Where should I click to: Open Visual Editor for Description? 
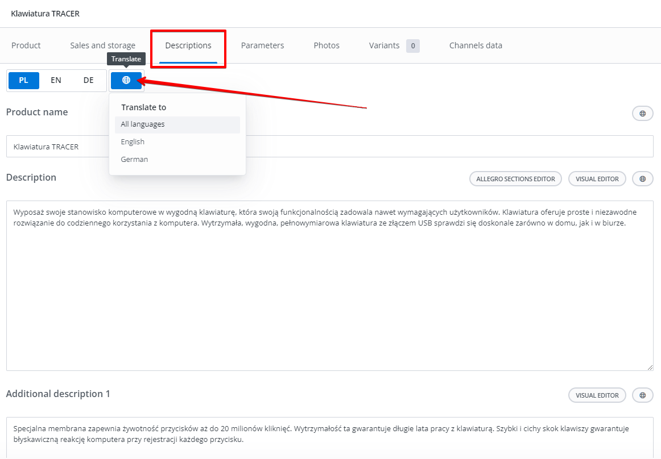click(597, 178)
